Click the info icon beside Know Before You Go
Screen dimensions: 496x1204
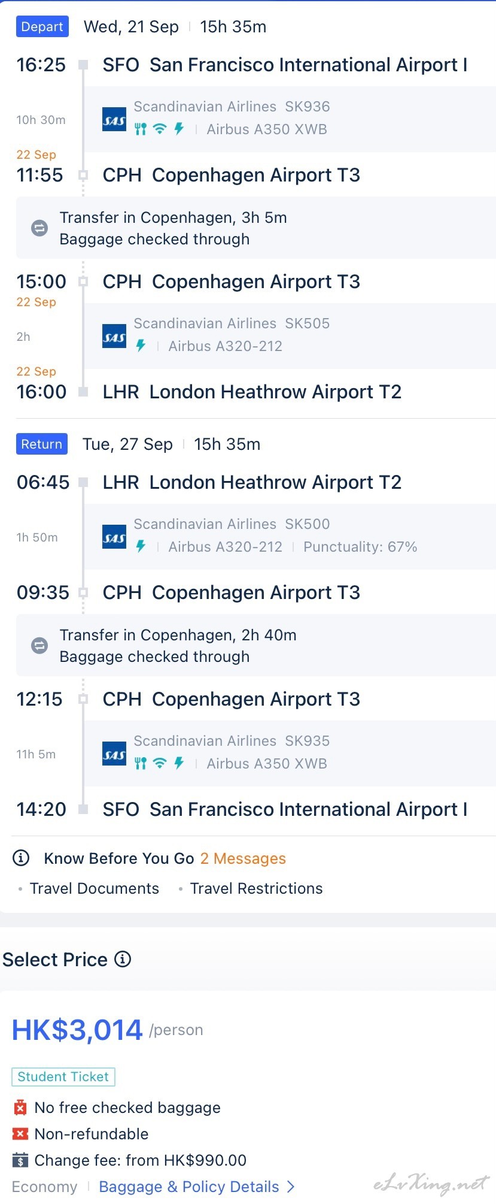click(x=21, y=858)
